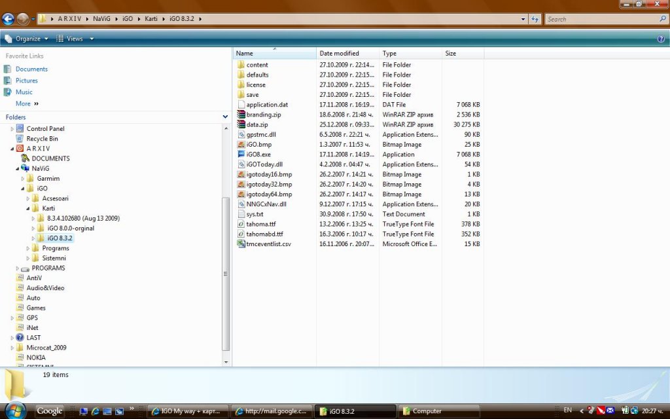This screenshot has height=419, width=670.
Task: Click EN language indicator in tray
Action: [567, 410]
